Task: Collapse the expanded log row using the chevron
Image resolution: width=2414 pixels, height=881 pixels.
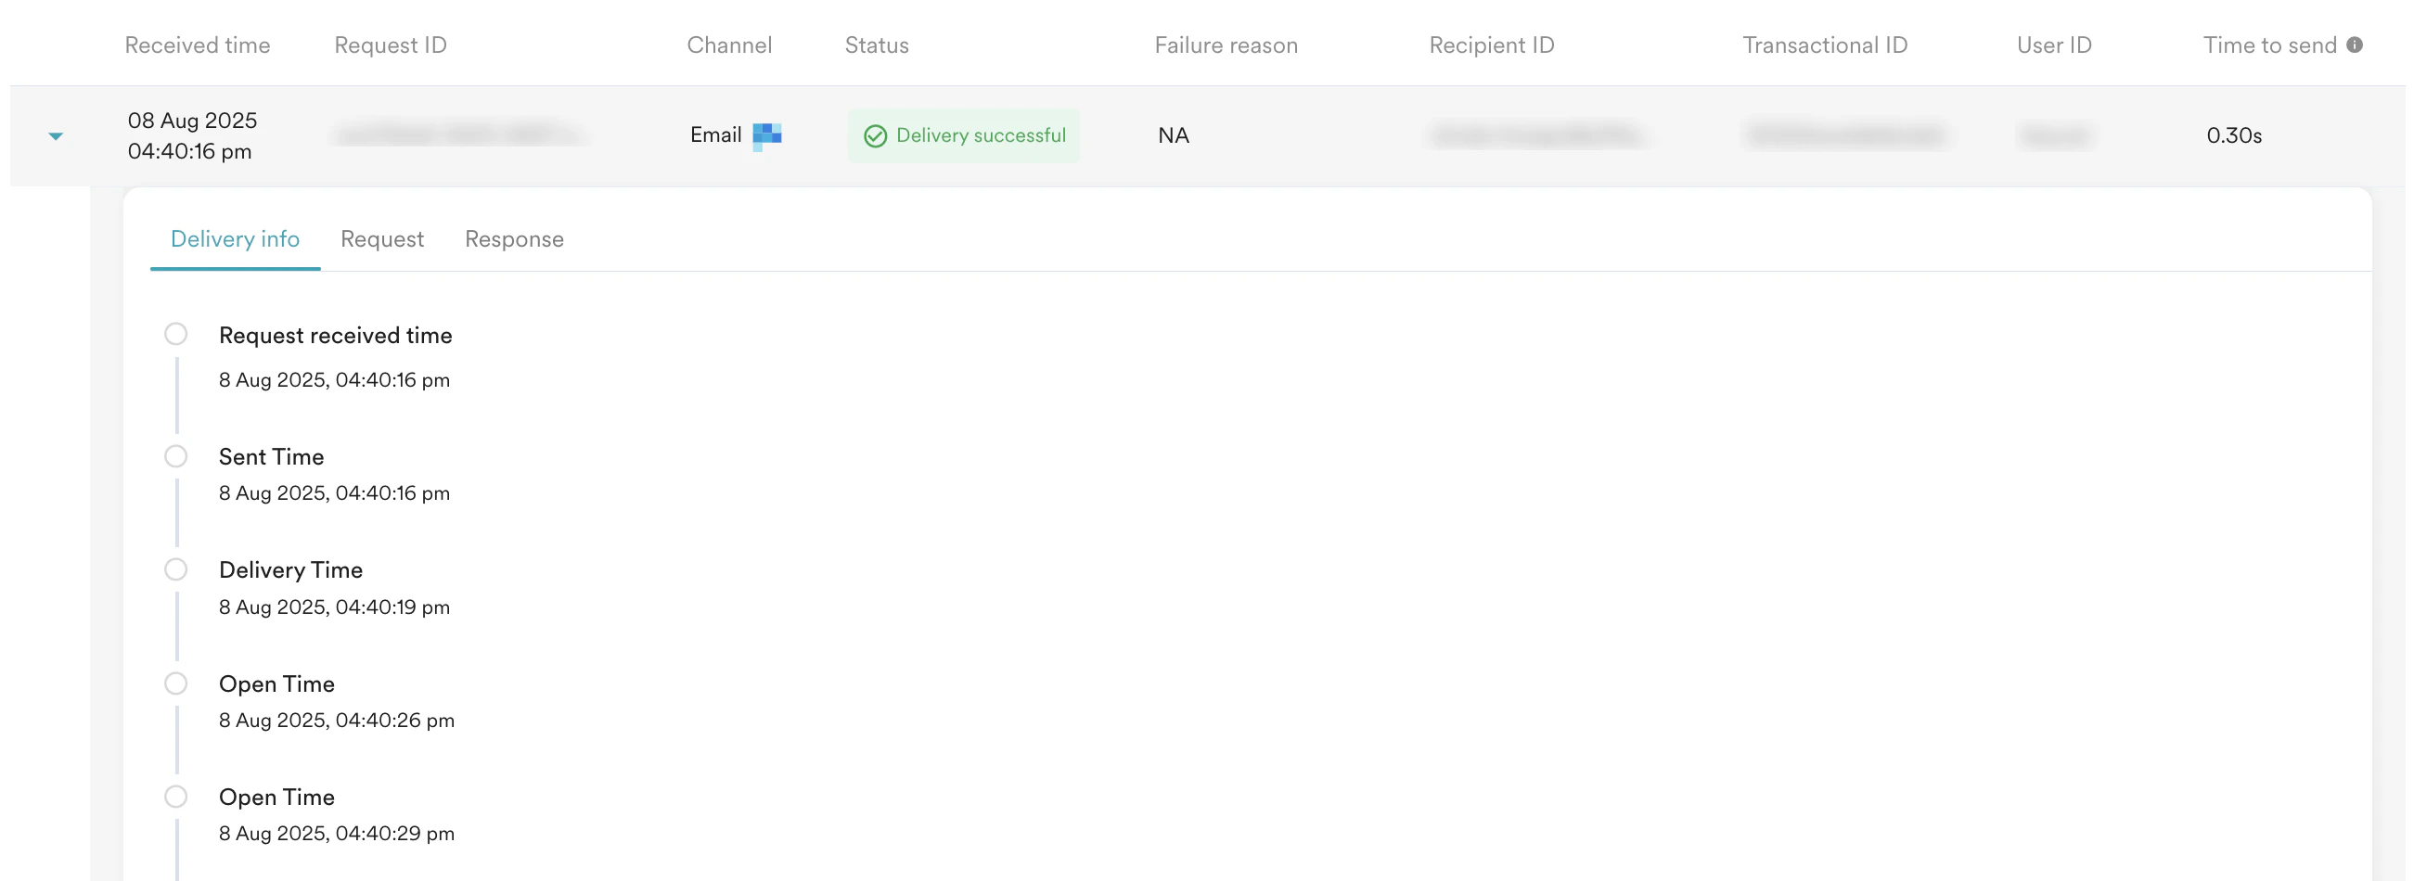Action: click(57, 134)
